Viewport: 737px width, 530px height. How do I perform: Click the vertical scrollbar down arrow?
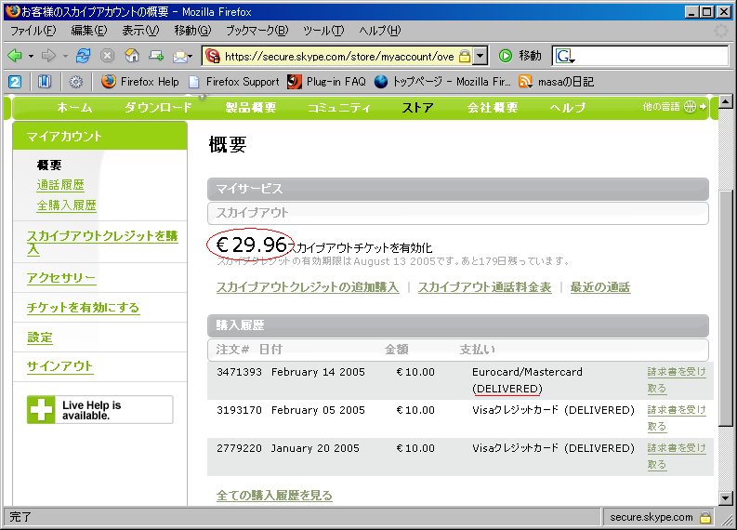(726, 497)
